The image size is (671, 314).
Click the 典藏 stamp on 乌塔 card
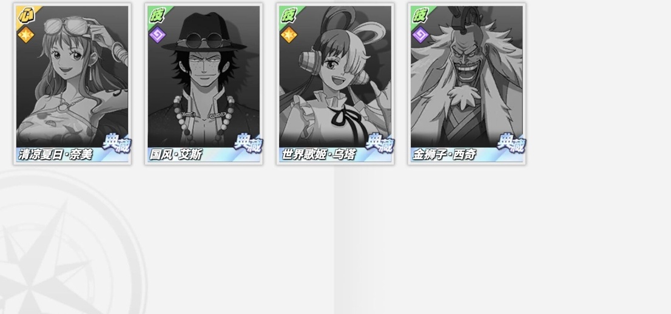pyautogui.click(x=379, y=144)
